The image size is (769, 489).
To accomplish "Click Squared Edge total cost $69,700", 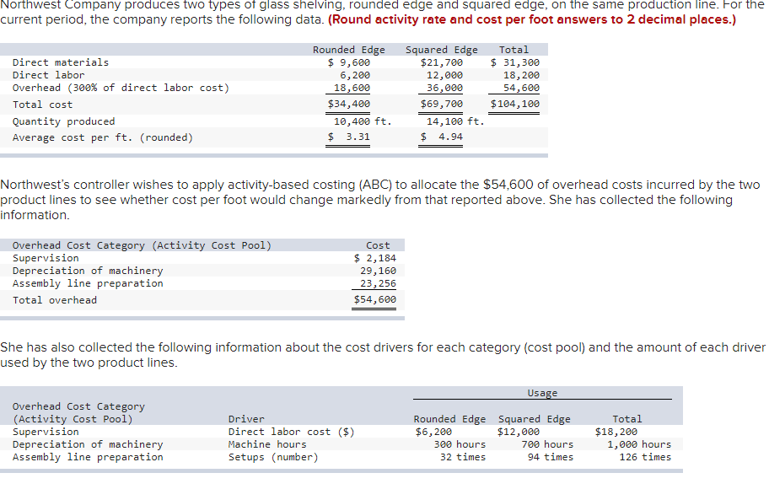I will [x=441, y=104].
